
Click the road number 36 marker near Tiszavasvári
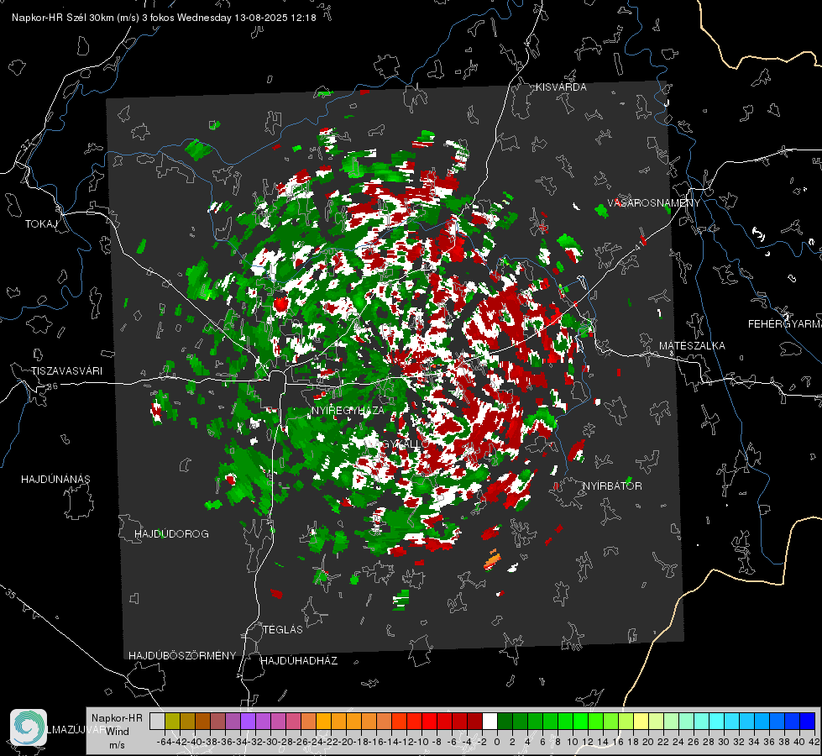tap(52, 386)
